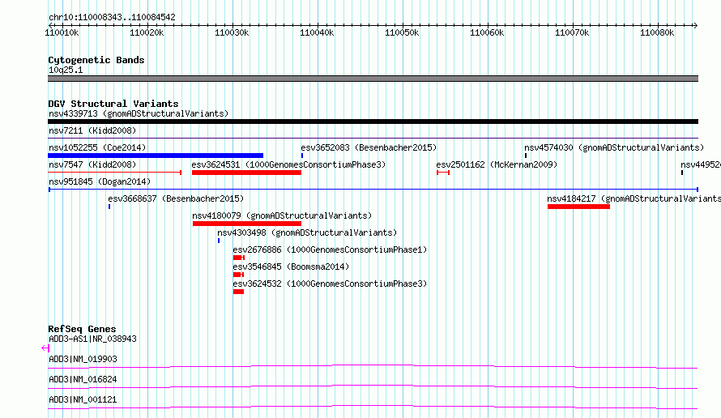Open the nsv4184217 label
The image size is (721, 418).
(634, 198)
